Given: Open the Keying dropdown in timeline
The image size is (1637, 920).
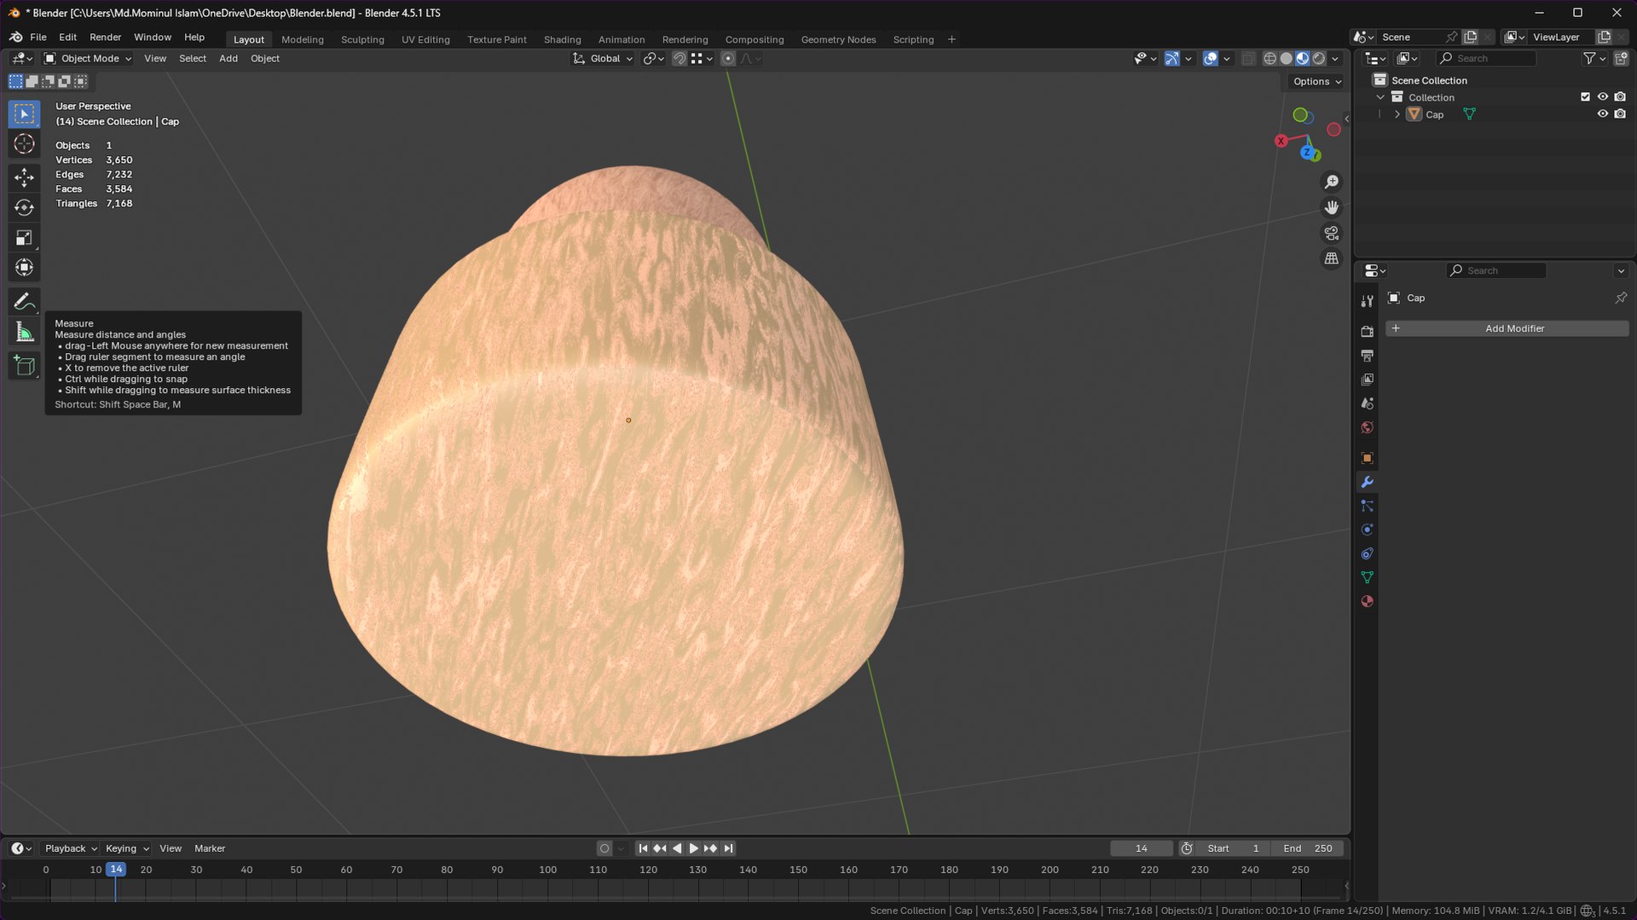Looking at the screenshot, I should click(127, 848).
